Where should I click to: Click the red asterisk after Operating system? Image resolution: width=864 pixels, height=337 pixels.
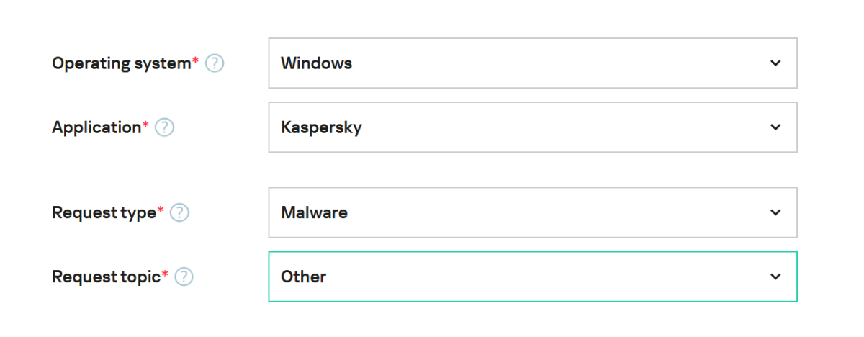pyautogui.click(x=195, y=61)
